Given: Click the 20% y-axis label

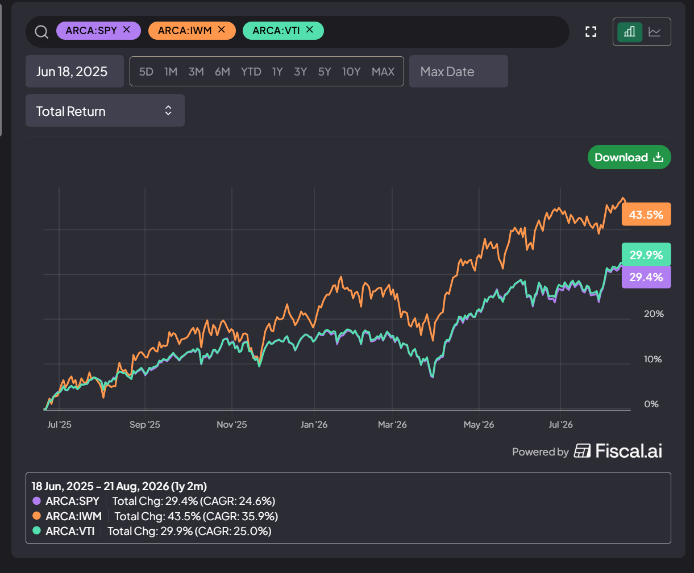Looking at the screenshot, I should click(x=654, y=313).
